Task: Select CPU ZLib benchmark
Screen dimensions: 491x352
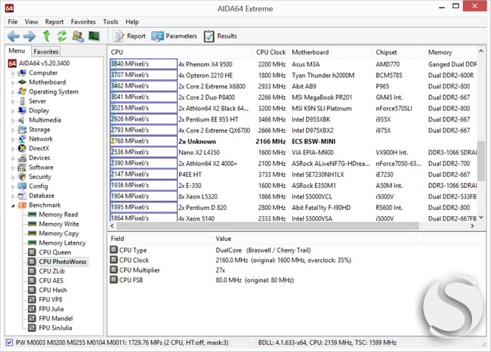Action: pos(51,271)
